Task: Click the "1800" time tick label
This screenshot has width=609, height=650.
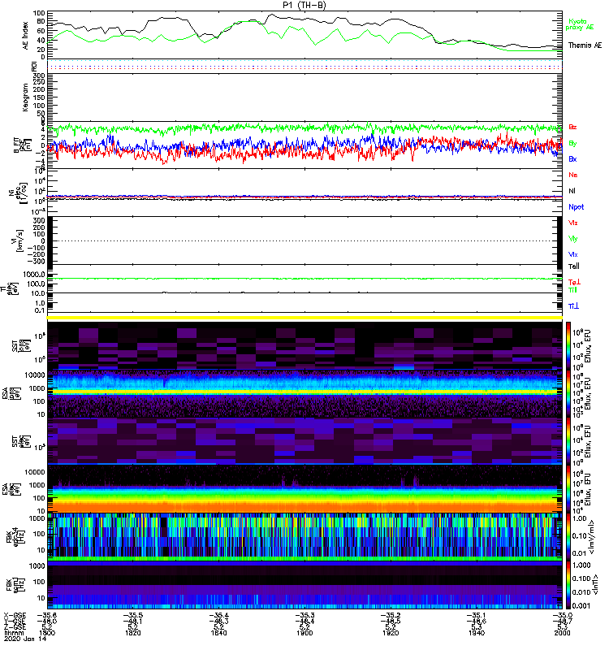Action: coord(46,633)
